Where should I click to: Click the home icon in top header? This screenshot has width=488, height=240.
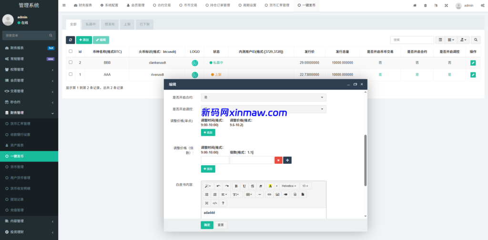415,5
